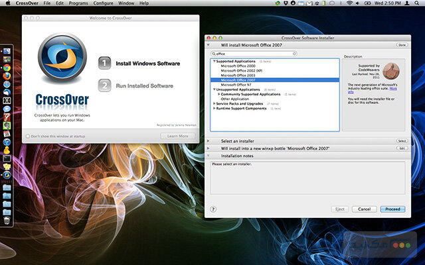Click the CrossOver icon in the Dock

[x=7, y=175]
